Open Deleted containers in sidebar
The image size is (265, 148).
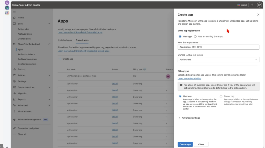coord(27,64)
